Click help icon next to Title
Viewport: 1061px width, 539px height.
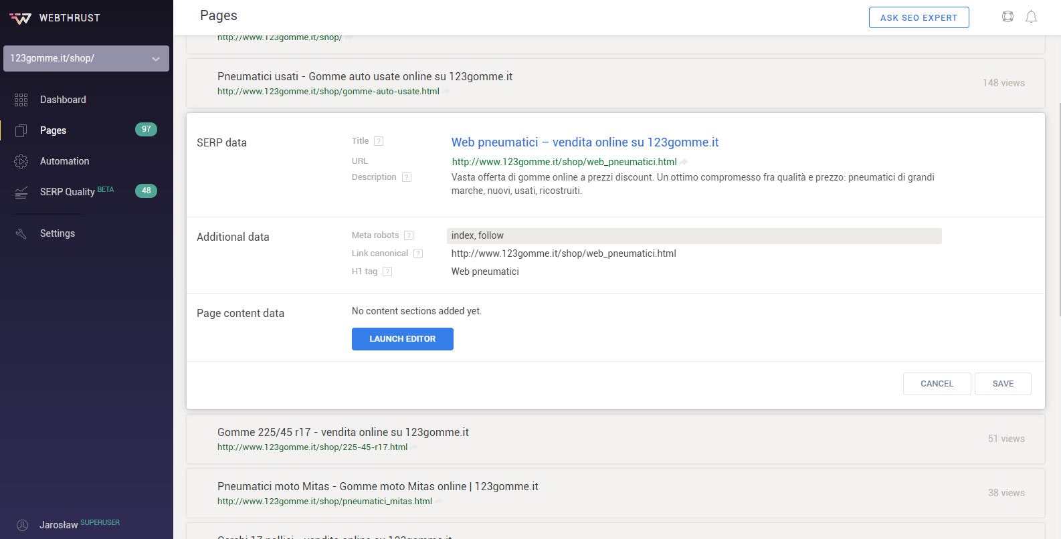point(379,141)
